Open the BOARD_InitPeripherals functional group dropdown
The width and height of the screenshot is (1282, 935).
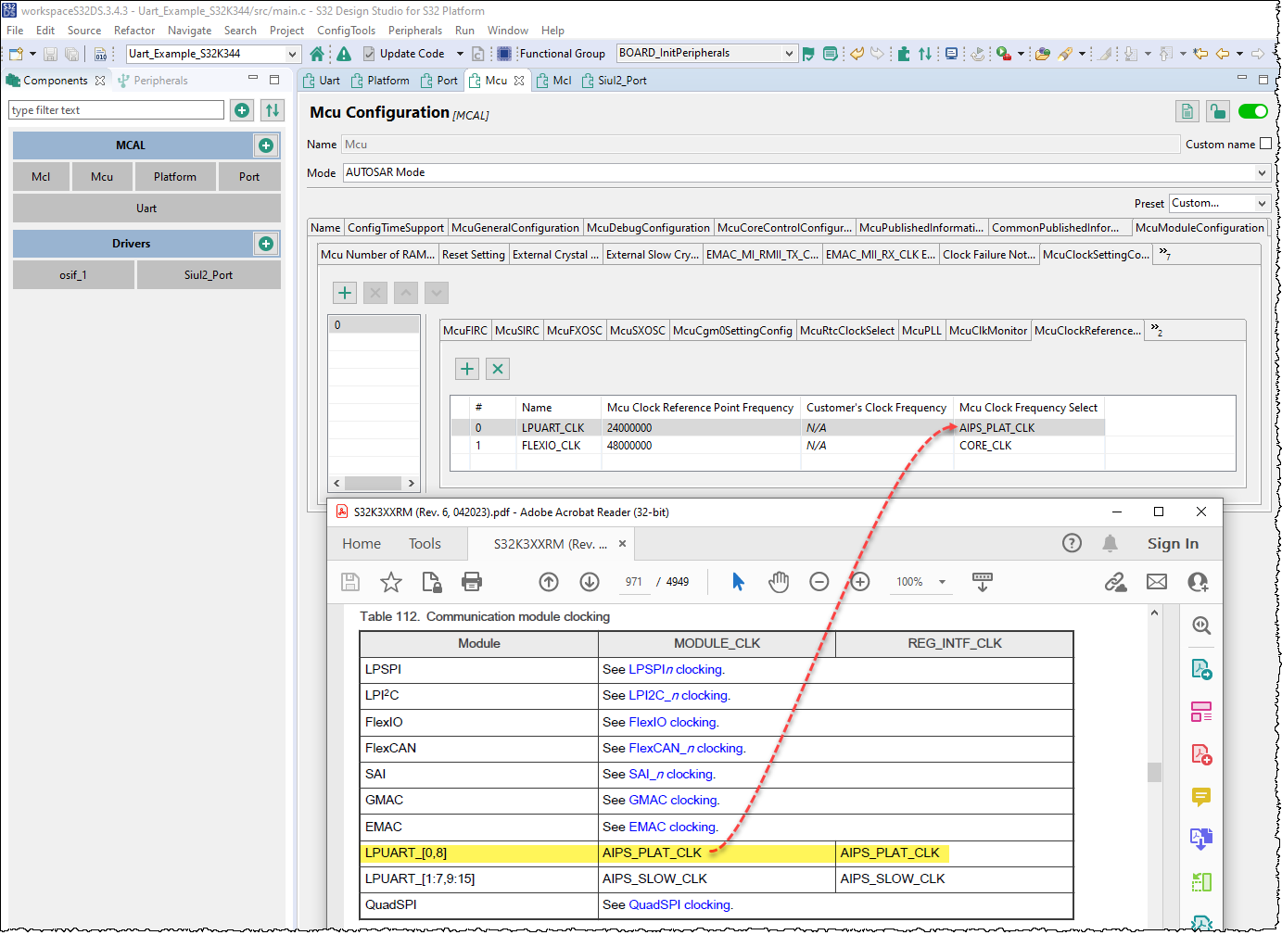(789, 54)
